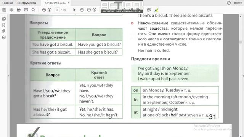Image resolution: width=244 pixels, height=137 pixels.
Task: Click 'at night / midnight' text
Action: (x=160, y=109)
